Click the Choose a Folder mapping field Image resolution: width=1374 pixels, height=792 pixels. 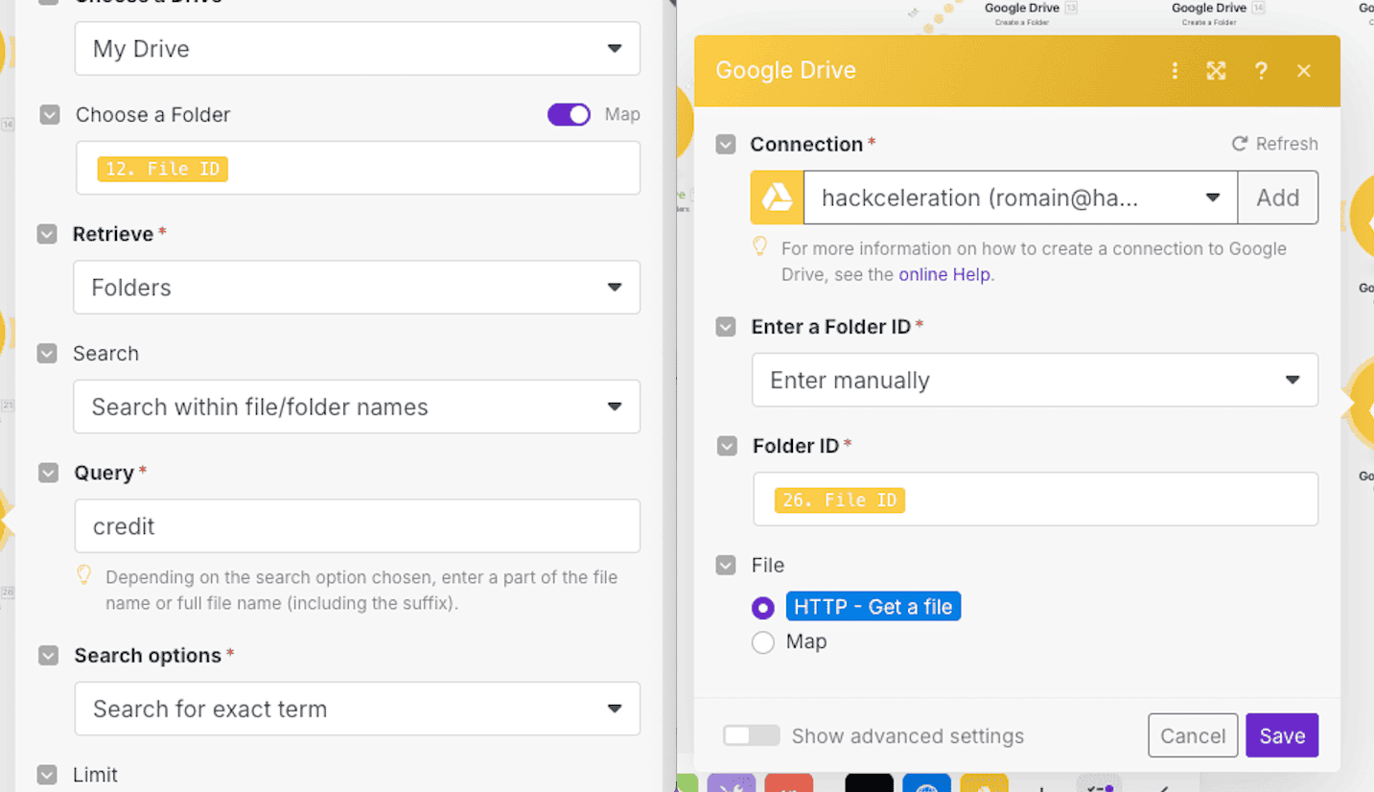[x=358, y=168]
